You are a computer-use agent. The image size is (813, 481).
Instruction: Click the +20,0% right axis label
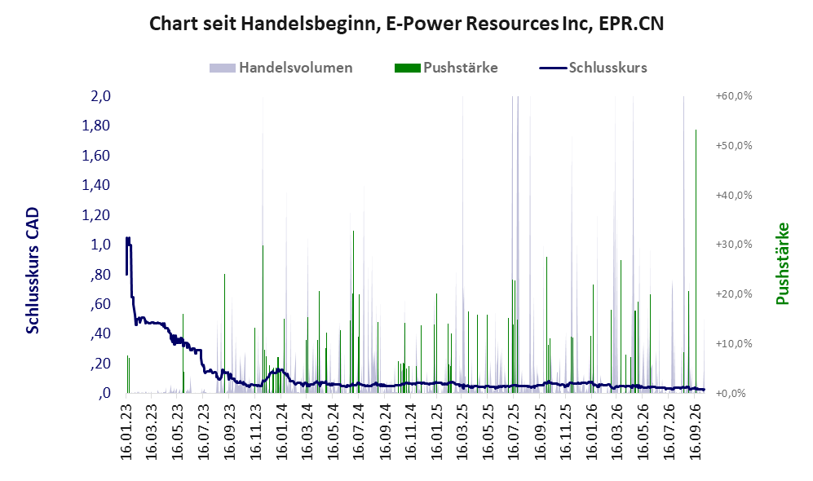click(734, 293)
